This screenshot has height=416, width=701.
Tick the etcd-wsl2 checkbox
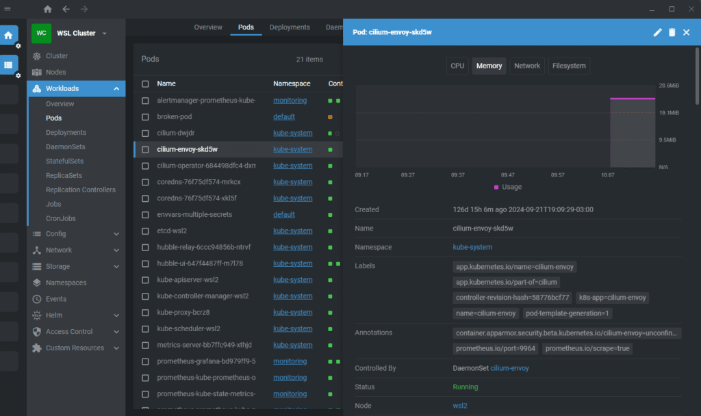(x=145, y=231)
